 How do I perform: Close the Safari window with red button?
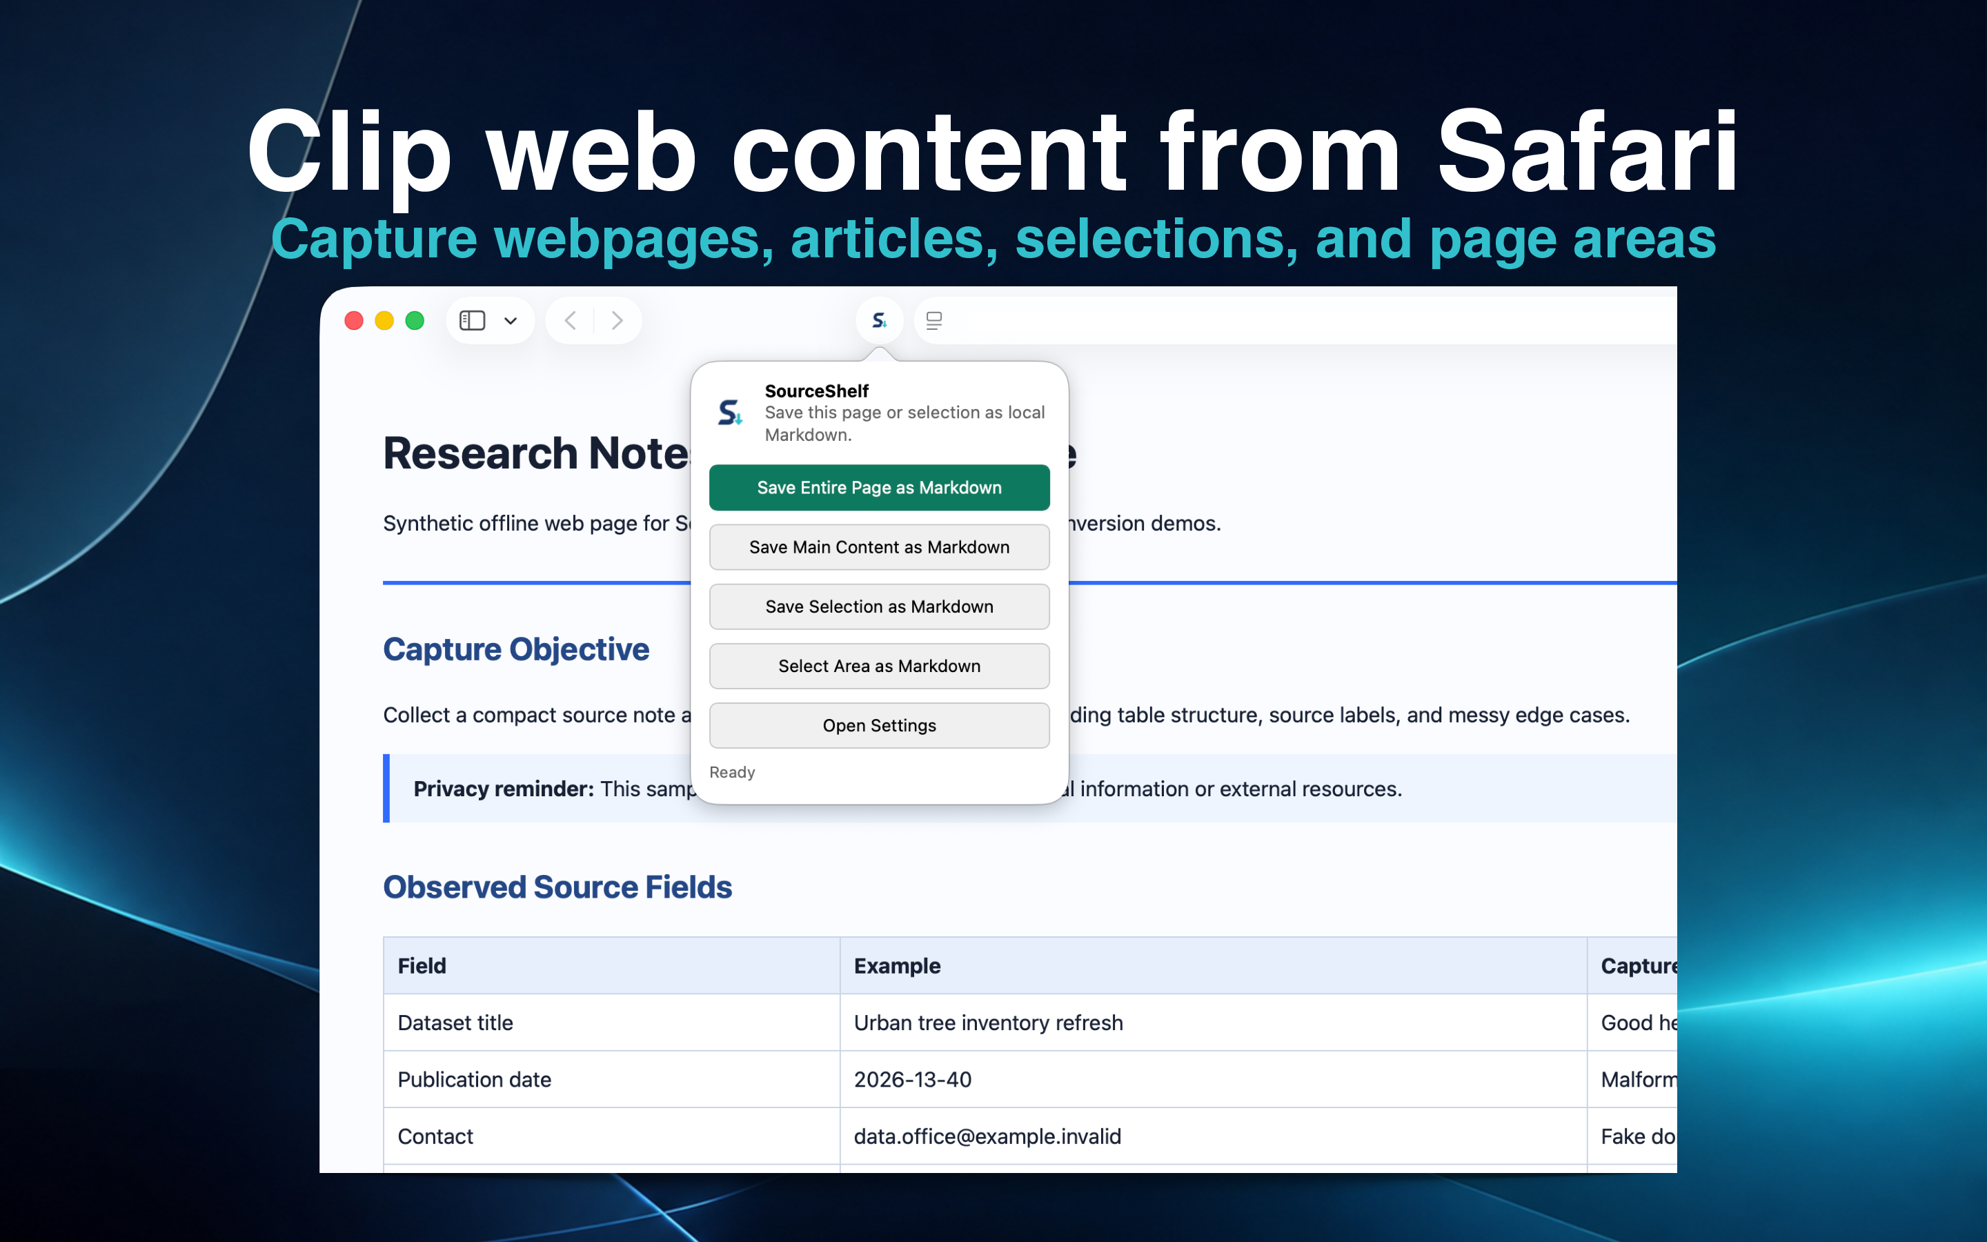354,320
